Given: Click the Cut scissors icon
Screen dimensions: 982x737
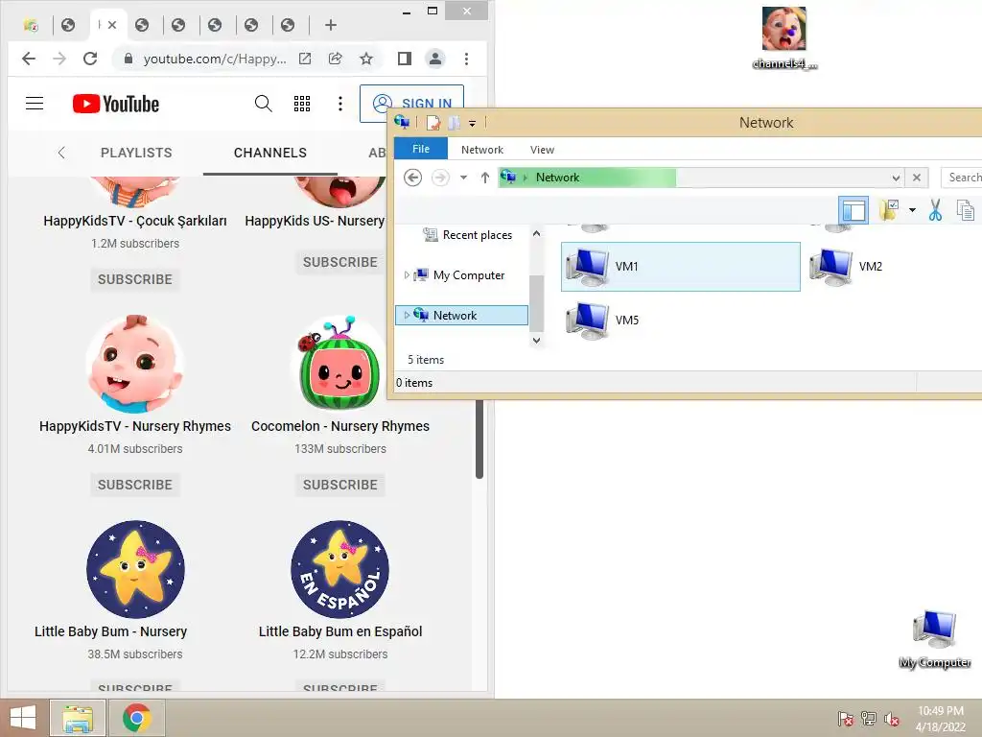Looking at the screenshot, I should coord(935,210).
